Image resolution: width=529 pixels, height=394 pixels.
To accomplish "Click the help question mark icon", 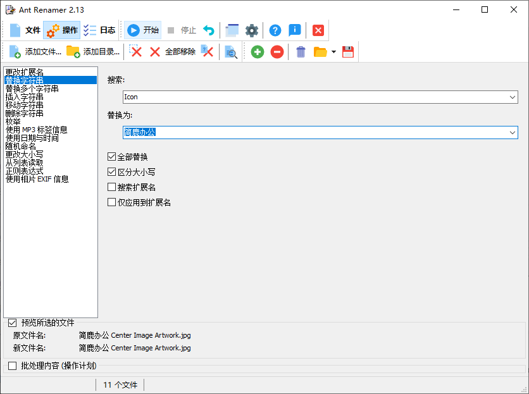I will pyautogui.click(x=275, y=30).
